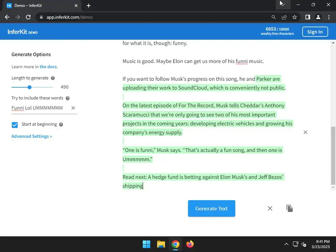Reload the InferKit page
The width and height of the screenshot is (336, 252).
click(28, 17)
